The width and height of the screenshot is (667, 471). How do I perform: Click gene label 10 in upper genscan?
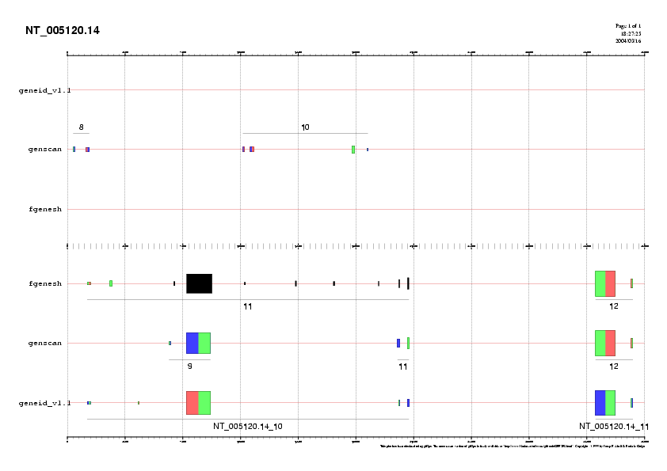[x=305, y=127]
